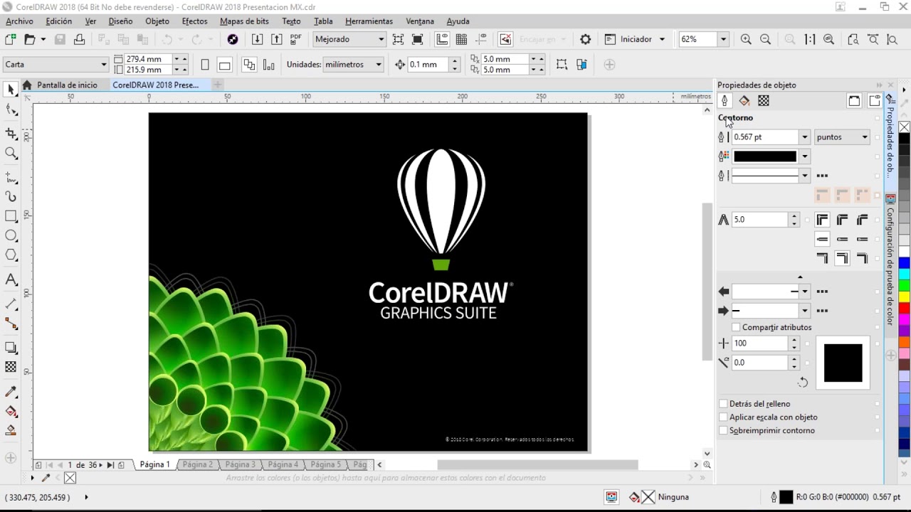Image resolution: width=911 pixels, height=512 pixels.
Task: Click the no-color X swatch in palette
Action: point(905,127)
